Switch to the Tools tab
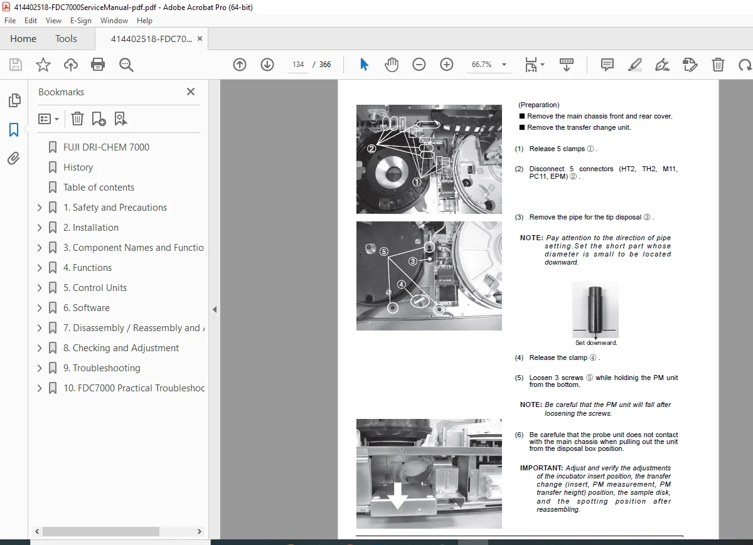This screenshot has width=753, height=545. [x=66, y=39]
